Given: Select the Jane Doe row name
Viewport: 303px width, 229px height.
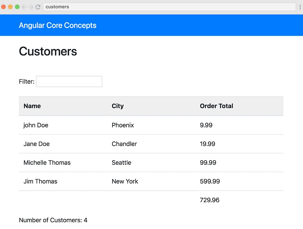Looking at the screenshot, I should point(36,144).
